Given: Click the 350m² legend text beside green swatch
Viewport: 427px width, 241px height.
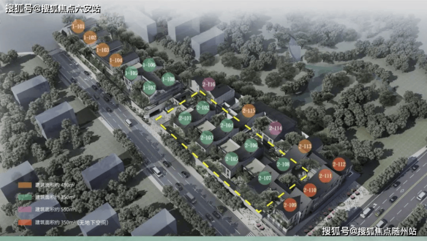Looking at the screenshot, I should coord(55,197).
